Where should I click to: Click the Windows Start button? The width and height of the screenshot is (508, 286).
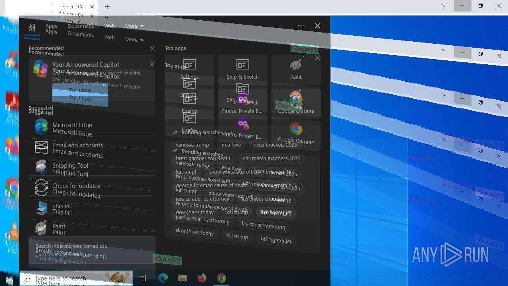(10, 280)
